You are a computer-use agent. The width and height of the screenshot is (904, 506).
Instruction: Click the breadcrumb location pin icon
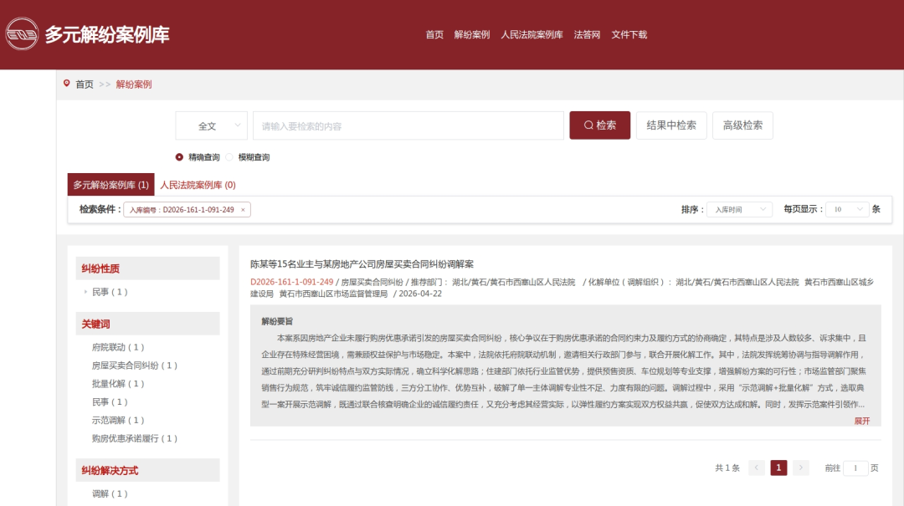[67, 84]
